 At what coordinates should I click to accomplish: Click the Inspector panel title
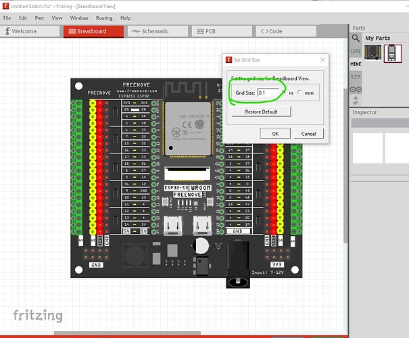click(x=364, y=112)
